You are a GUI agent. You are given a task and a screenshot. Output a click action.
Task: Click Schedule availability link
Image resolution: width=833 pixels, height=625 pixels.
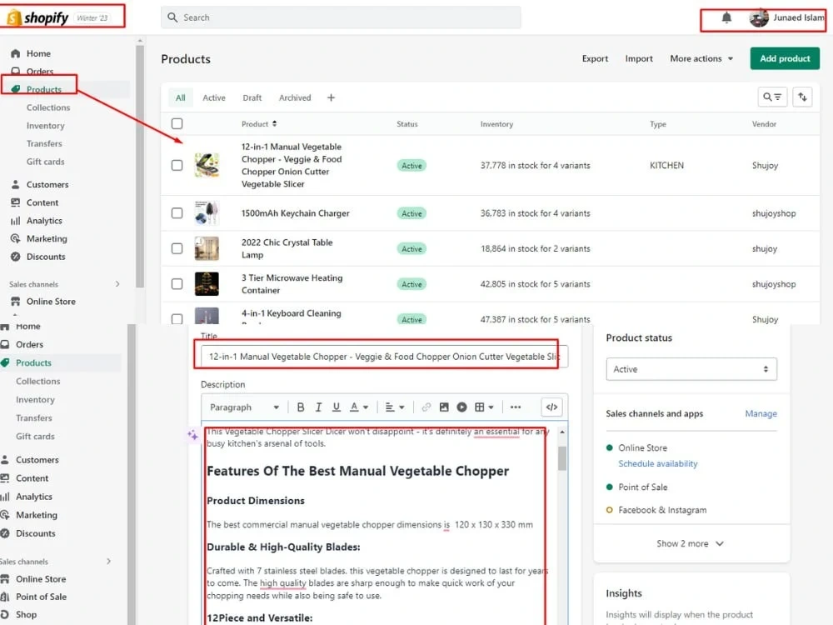(658, 463)
